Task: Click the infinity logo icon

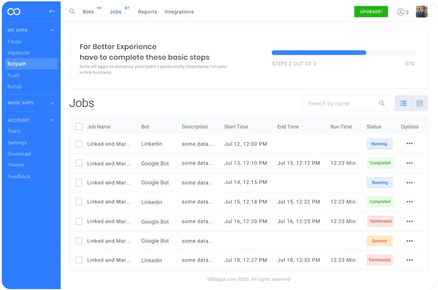Action: tap(14, 11)
